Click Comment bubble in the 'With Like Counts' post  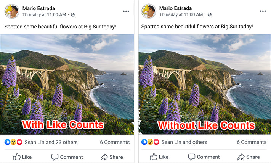[55, 157]
